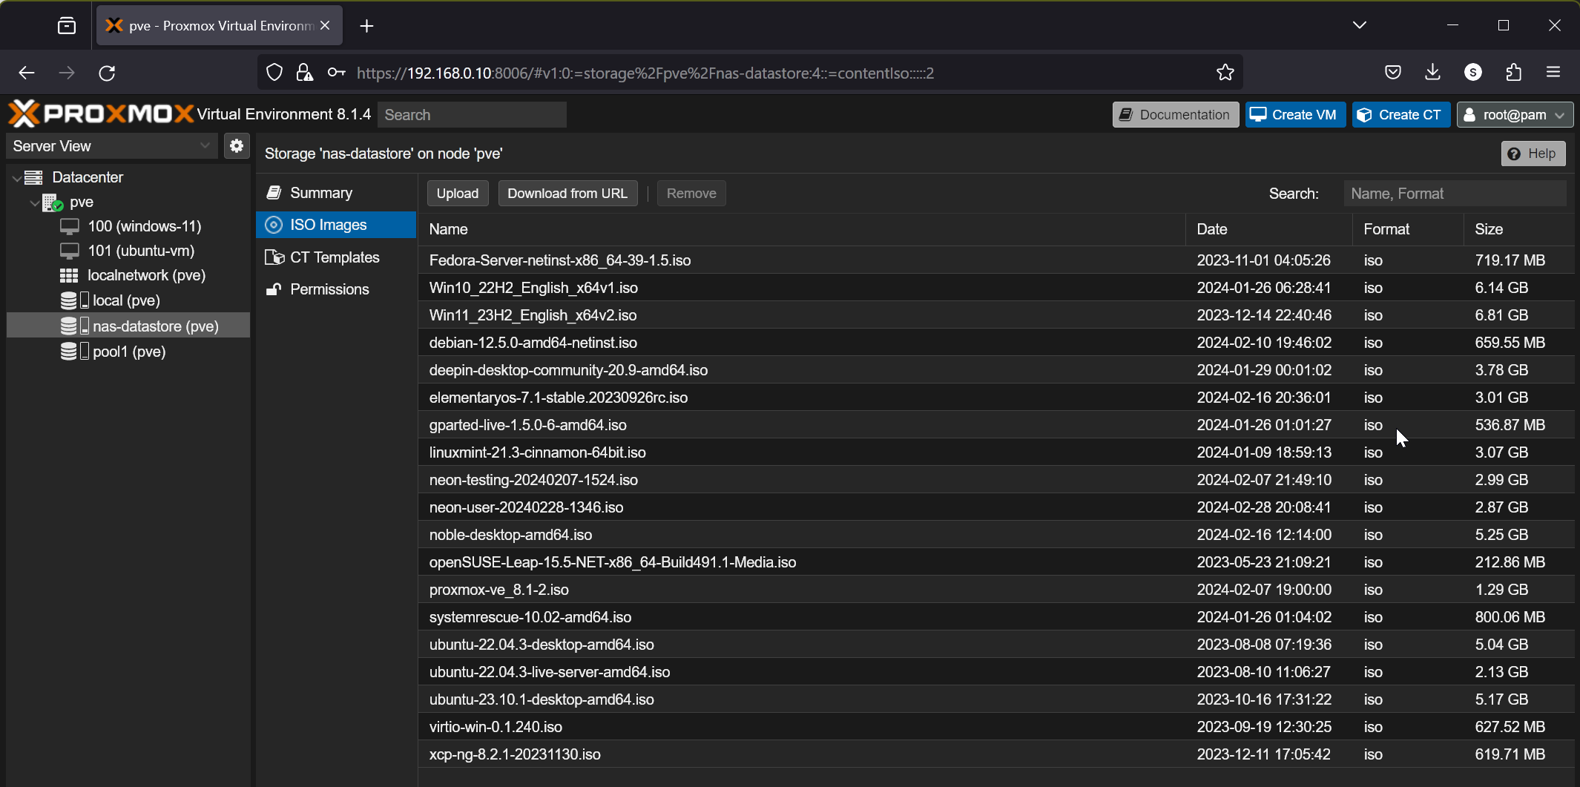This screenshot has height=787, width=1580.
Task: Click the Save to Pocket icon
Action: [1393, 73]
